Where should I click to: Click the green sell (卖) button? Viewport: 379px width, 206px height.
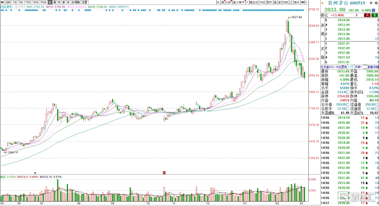pyautogui.click(x=375, y=15)
